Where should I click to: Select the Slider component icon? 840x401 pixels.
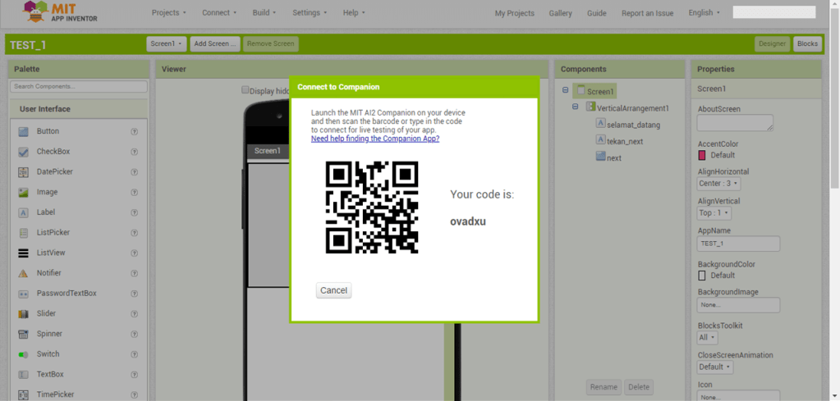pyautogui.click(x=23, y=314)
